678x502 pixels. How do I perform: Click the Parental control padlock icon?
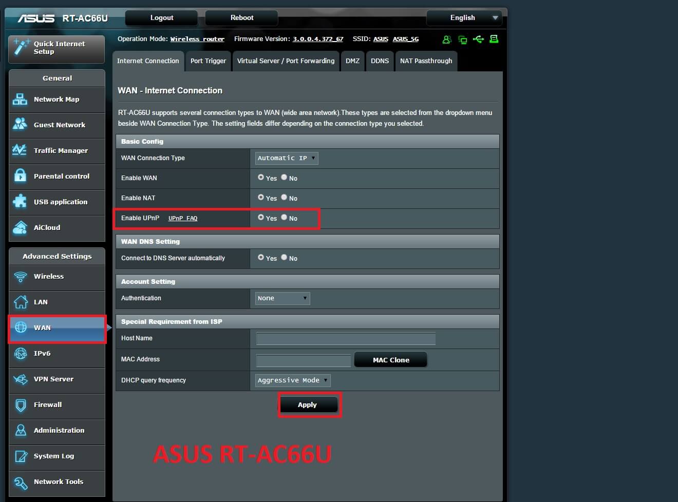click(x=20, y=176)
